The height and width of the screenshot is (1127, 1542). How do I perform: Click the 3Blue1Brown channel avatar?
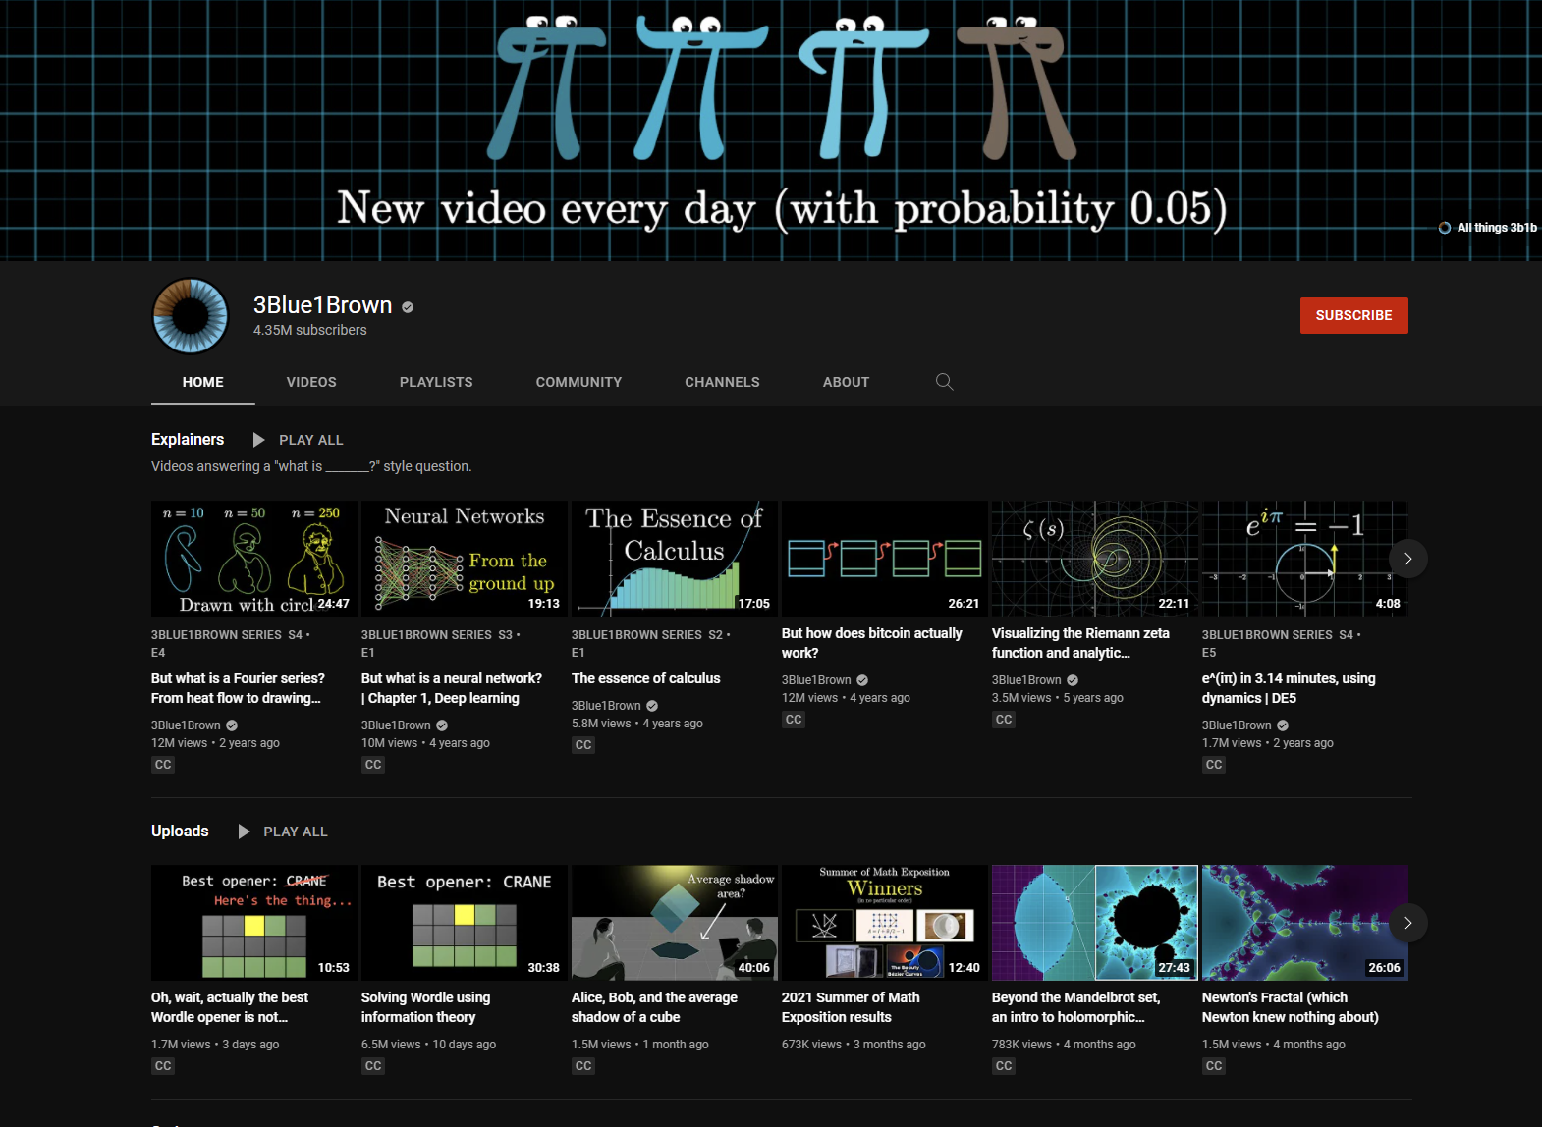click(x=191, y=315)
